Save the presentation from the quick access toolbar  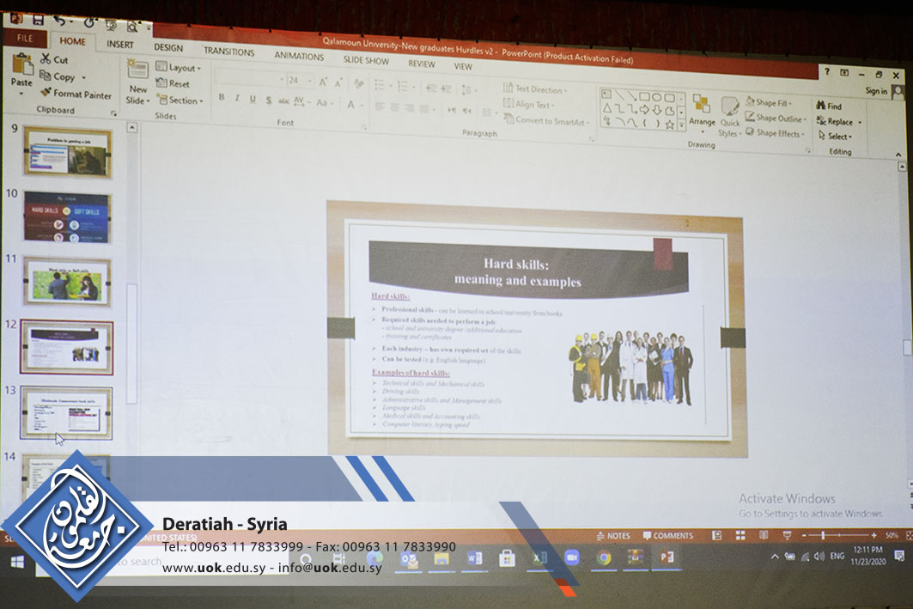click(38, 20)
